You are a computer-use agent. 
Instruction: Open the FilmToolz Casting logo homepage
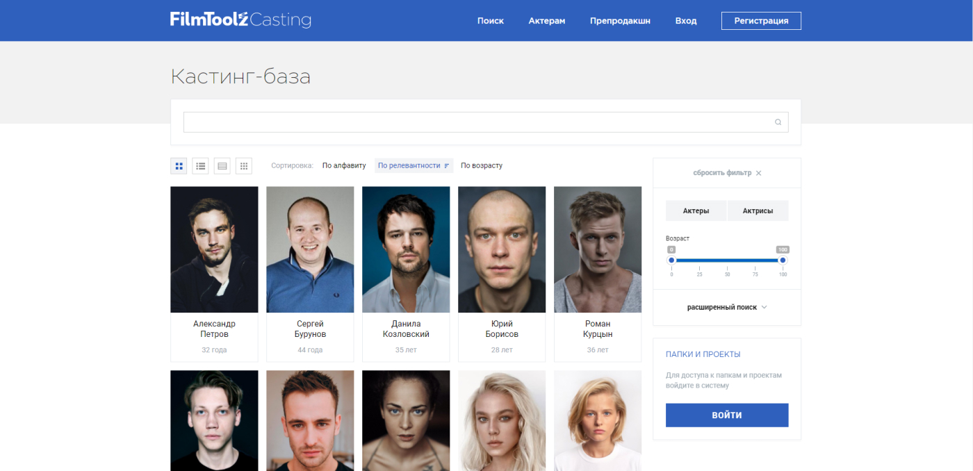pos(240,19)
